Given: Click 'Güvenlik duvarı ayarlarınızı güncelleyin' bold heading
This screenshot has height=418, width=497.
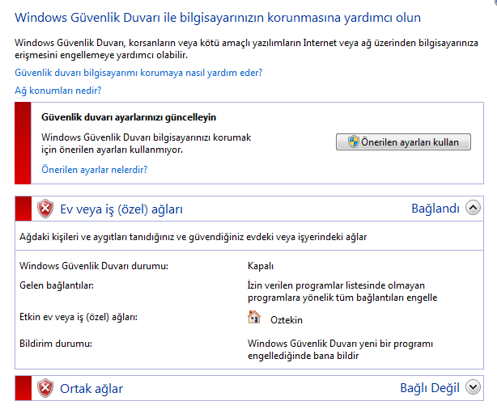Looking at the screenshot, I should 129,117.
